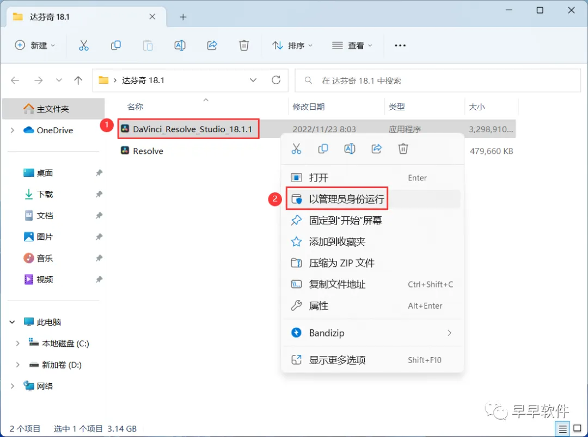This screenshot has height=437, width=588.
Task: Click the search box 在 达芬奇 18.1 中搜索
Action: click(x=438, y=80)
